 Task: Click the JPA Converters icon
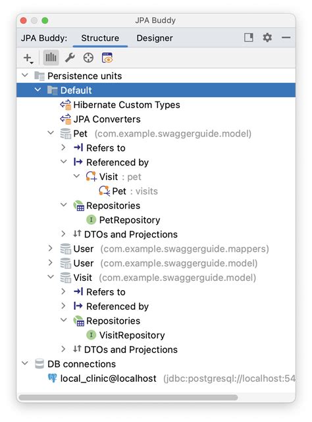(x=66, y=119)
